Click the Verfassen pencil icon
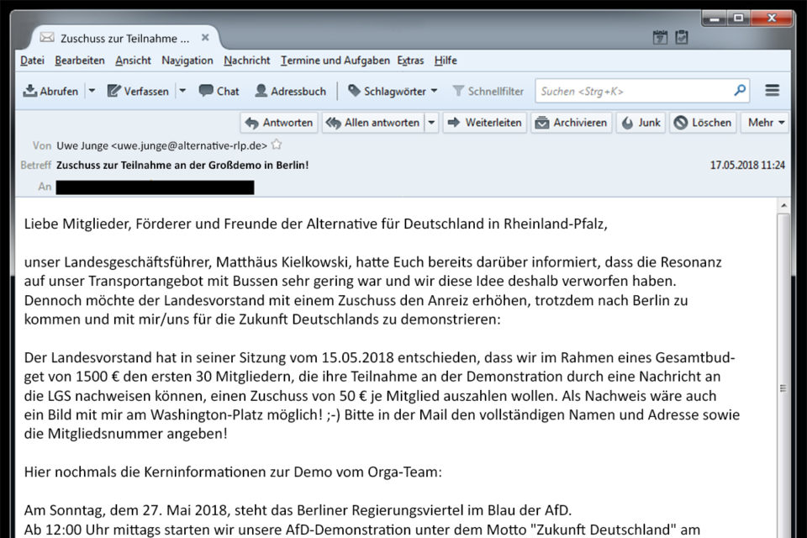The width and height of the screenshot is (807, 538). pos(113,91)
